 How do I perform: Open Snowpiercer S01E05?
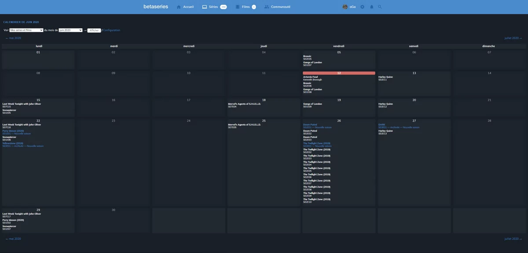point(9,112)
